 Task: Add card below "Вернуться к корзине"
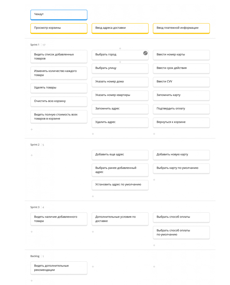[154, 134]
